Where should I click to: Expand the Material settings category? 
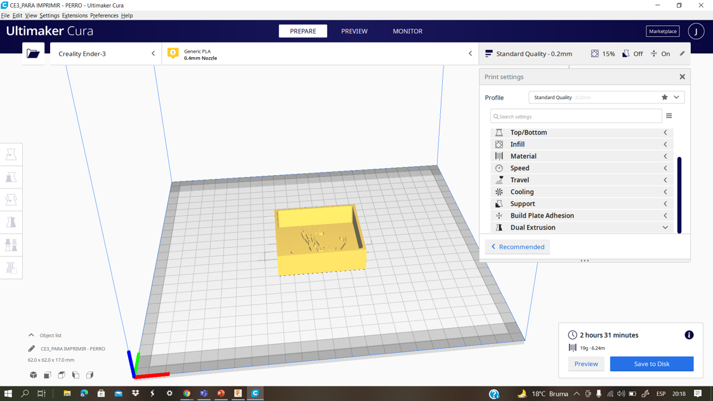582,156
